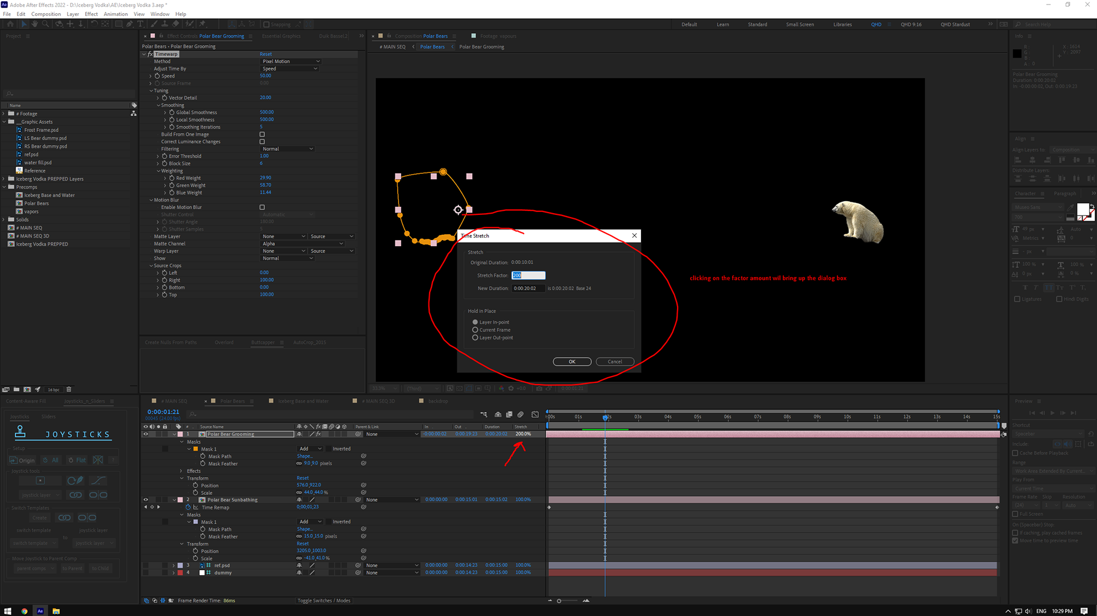Select the Standard workspace
This screenshot has width=1097, height=616.
click(x=758, y=25)
